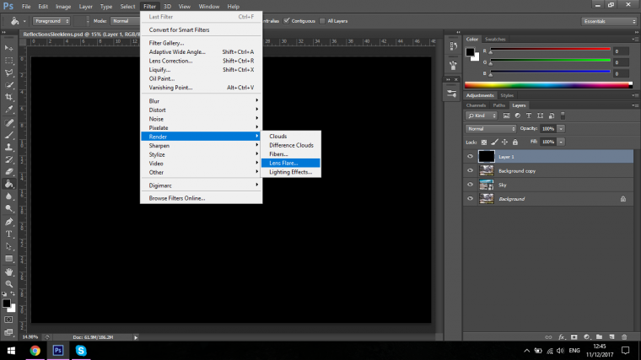Select the Brush tool
This screenshot has width=641, height=360.
(8, 135)
